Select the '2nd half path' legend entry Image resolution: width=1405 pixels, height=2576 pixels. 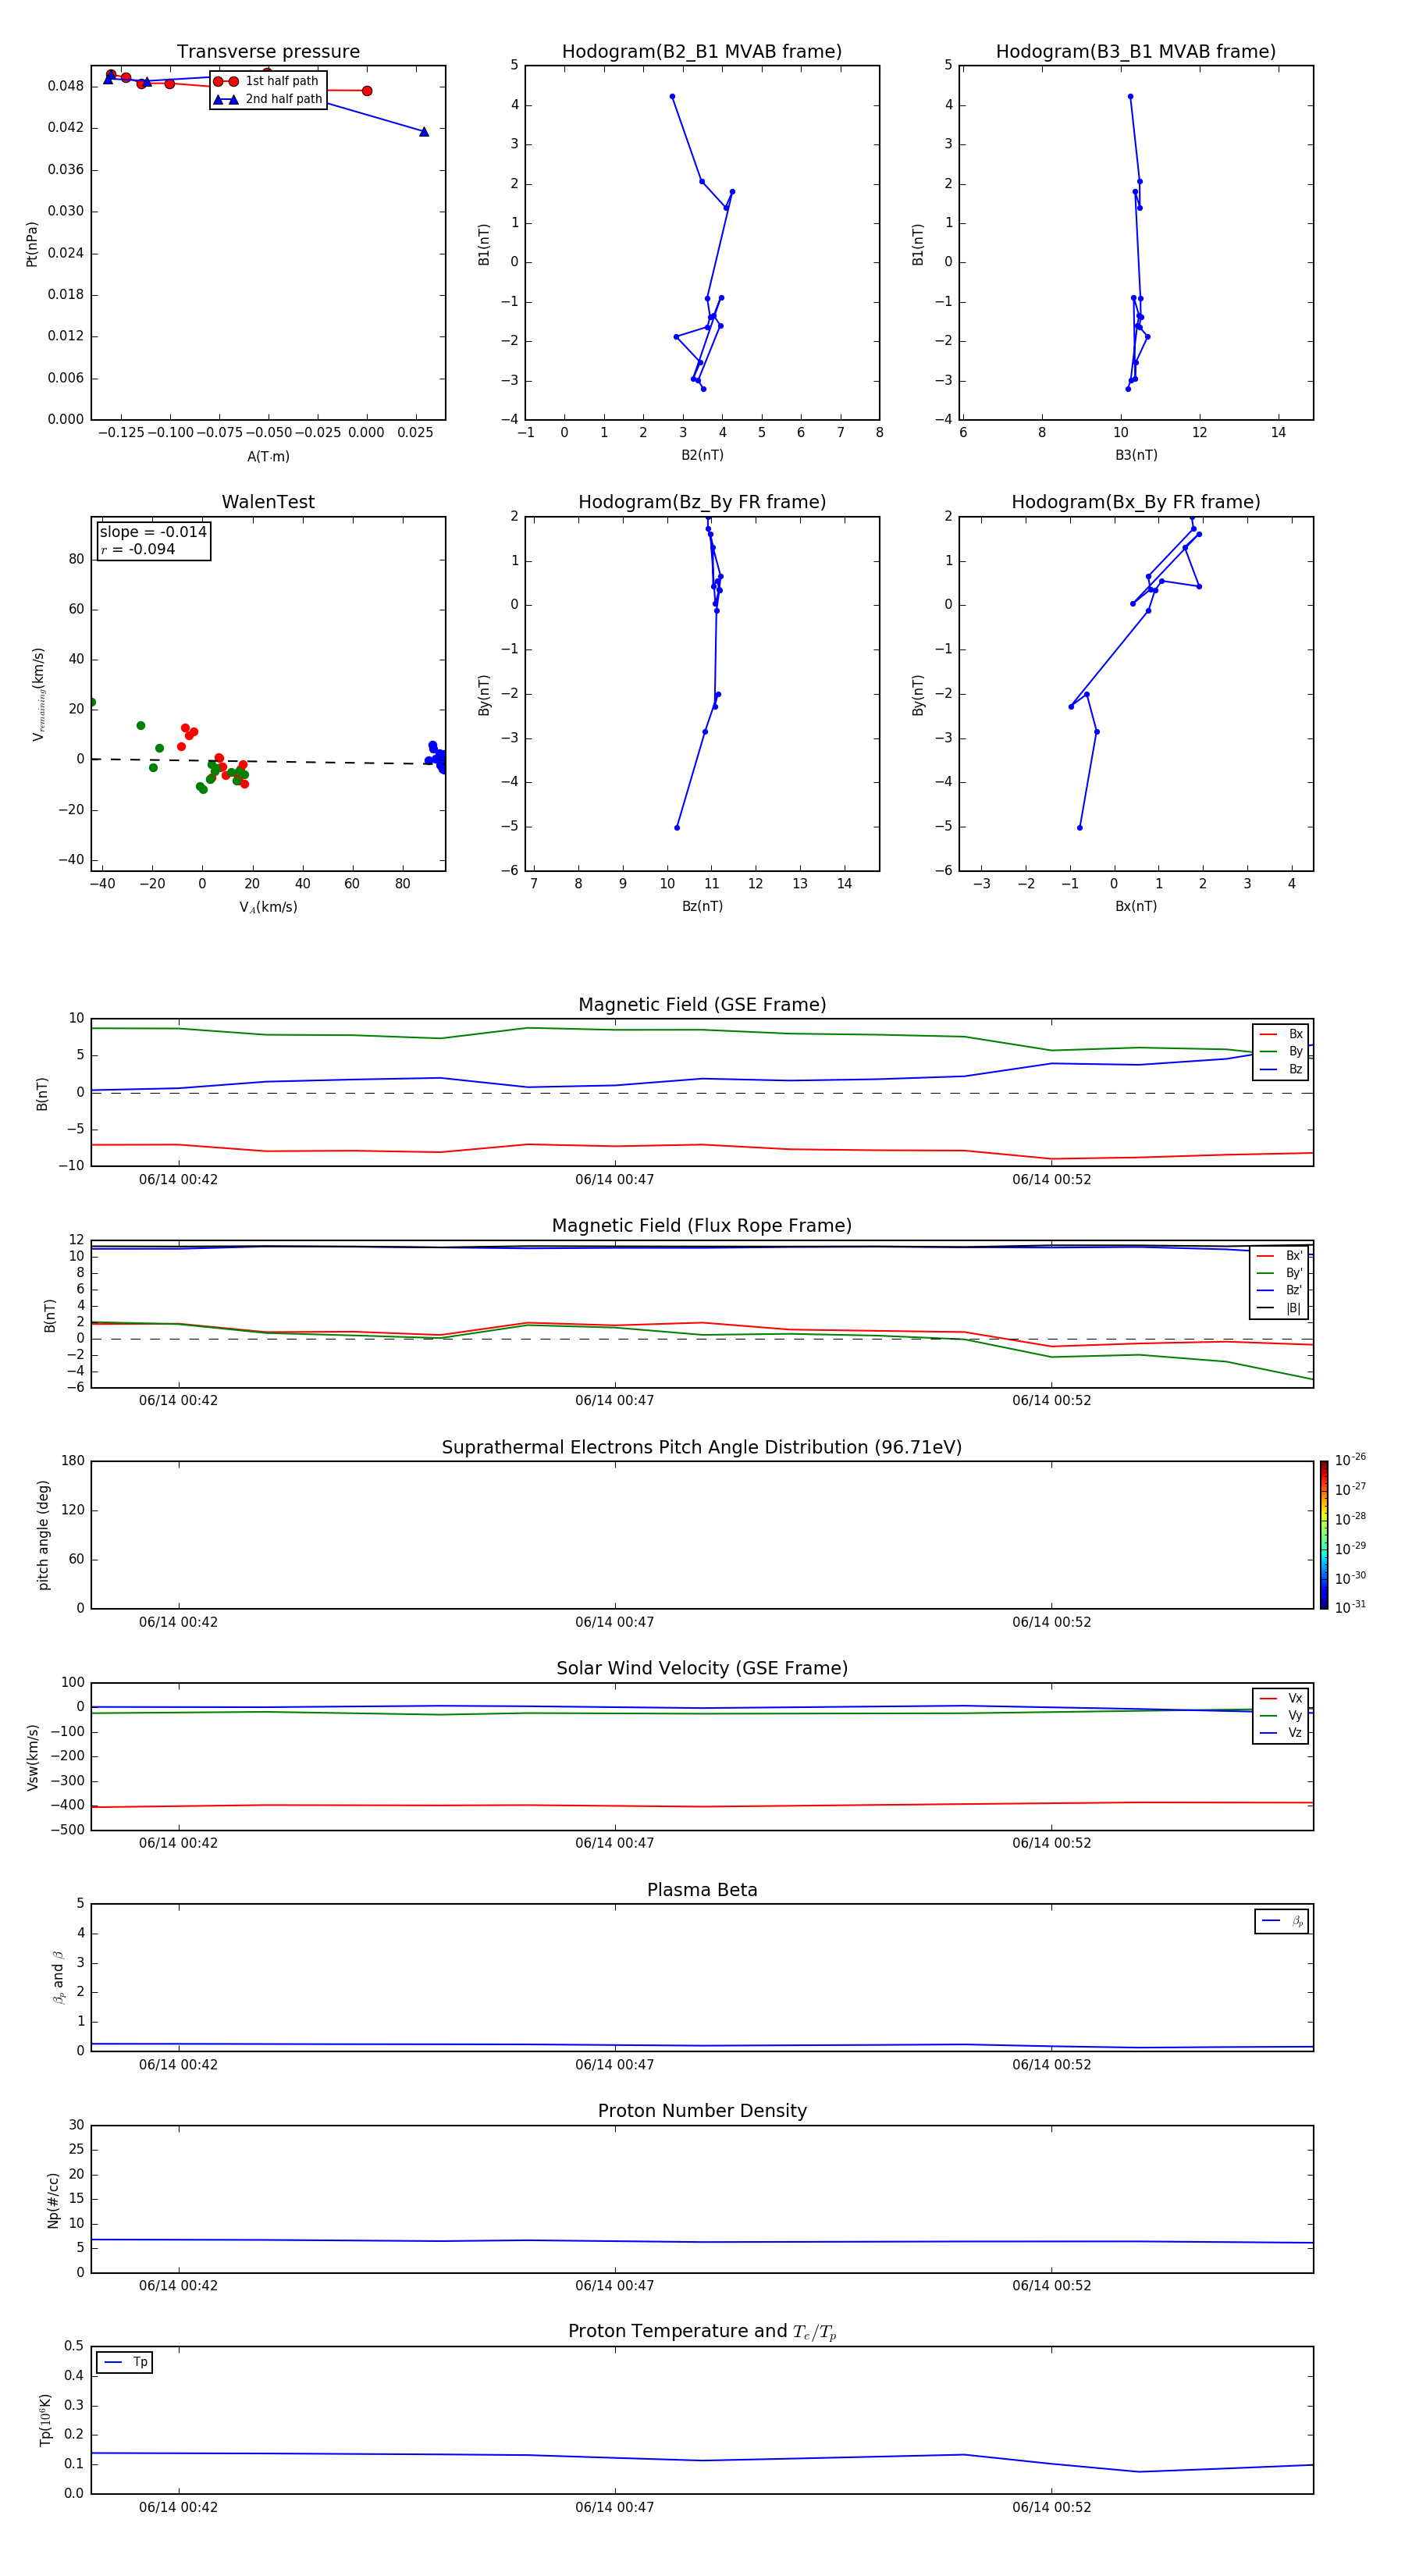coord(268,99)
